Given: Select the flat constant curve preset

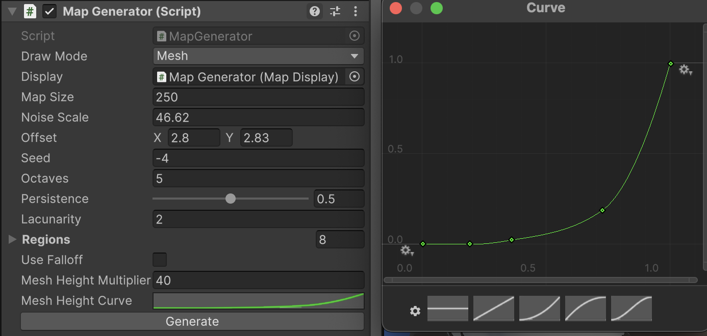Looking at the screenshot, I should (x=448, y=309).
